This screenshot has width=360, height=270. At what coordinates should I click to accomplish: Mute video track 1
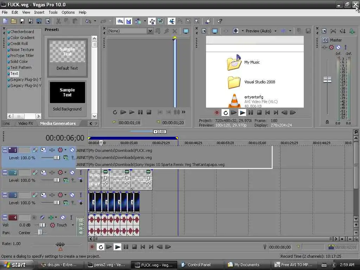[x=72, y=150]
